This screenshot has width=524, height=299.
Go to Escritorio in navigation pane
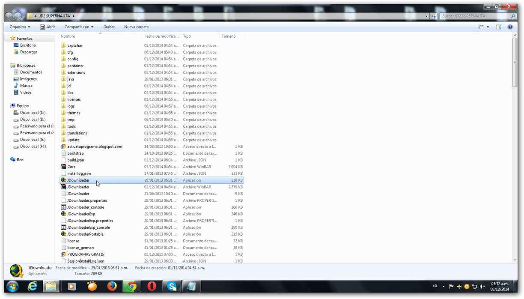coord(28,45)
